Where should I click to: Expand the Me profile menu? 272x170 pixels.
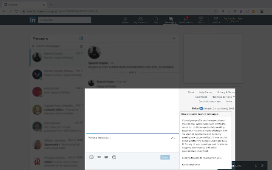pos(201,20)
